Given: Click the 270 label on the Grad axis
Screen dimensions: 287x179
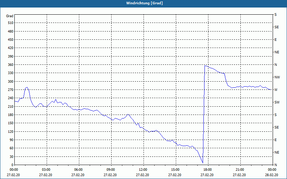Looking at the screenshot, I should (11, 90).
